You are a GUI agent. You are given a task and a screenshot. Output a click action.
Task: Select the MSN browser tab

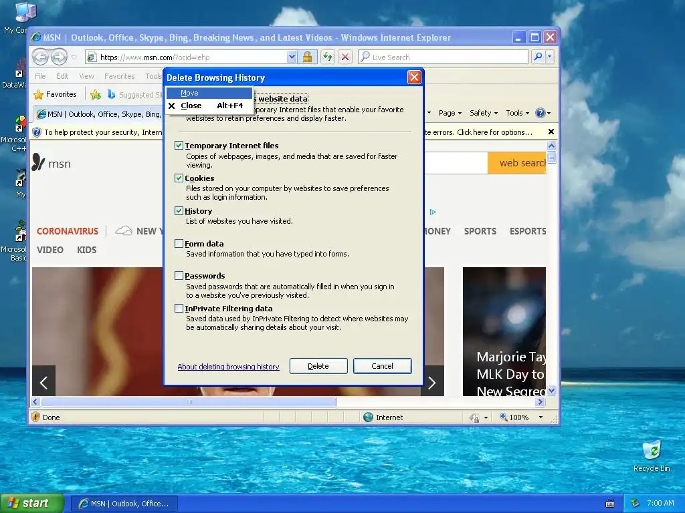click(99, 114)
